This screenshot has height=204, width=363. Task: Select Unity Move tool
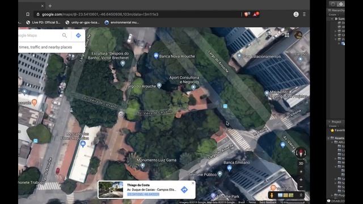point(341,4)
